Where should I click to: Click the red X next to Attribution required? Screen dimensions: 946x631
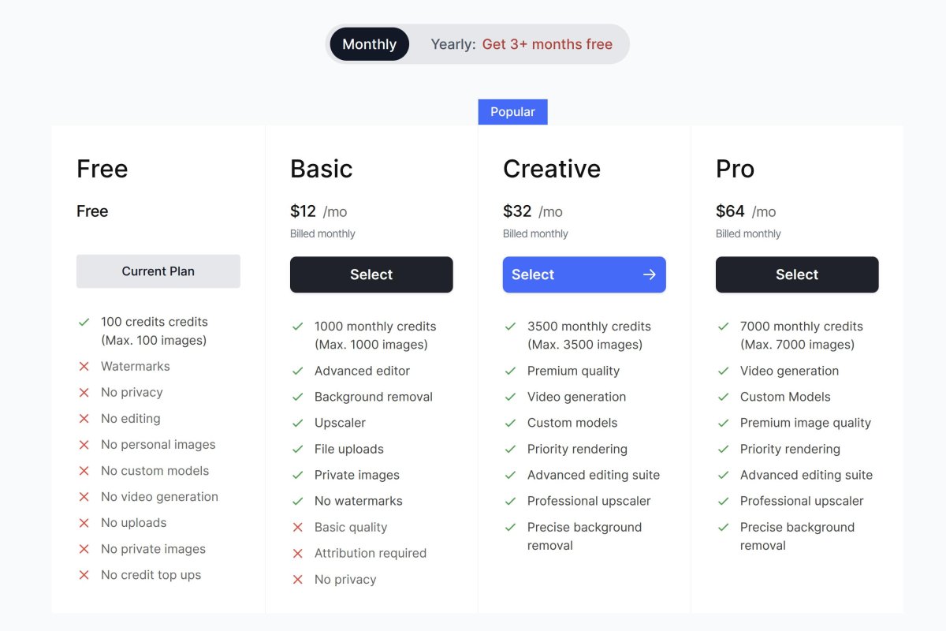pyautogui.click(x=298, y=554)
